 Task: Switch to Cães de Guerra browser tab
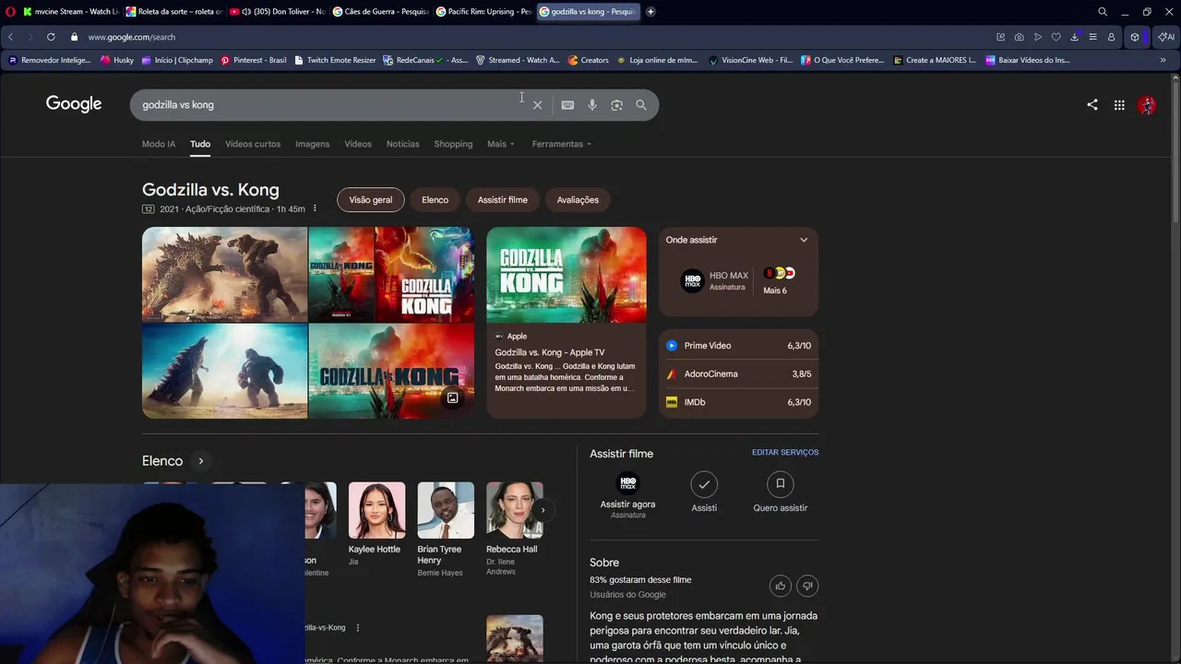pyautogui.click(x=379, y=12)
